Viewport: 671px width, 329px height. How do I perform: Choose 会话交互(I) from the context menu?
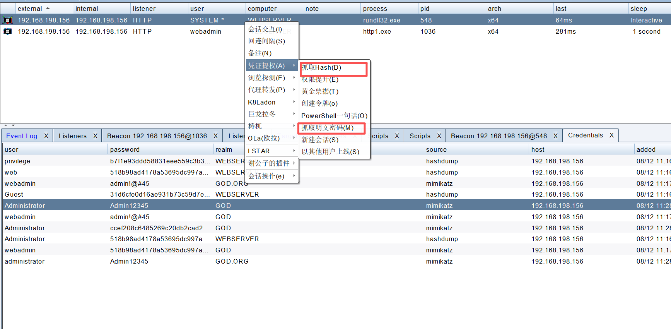272,29
